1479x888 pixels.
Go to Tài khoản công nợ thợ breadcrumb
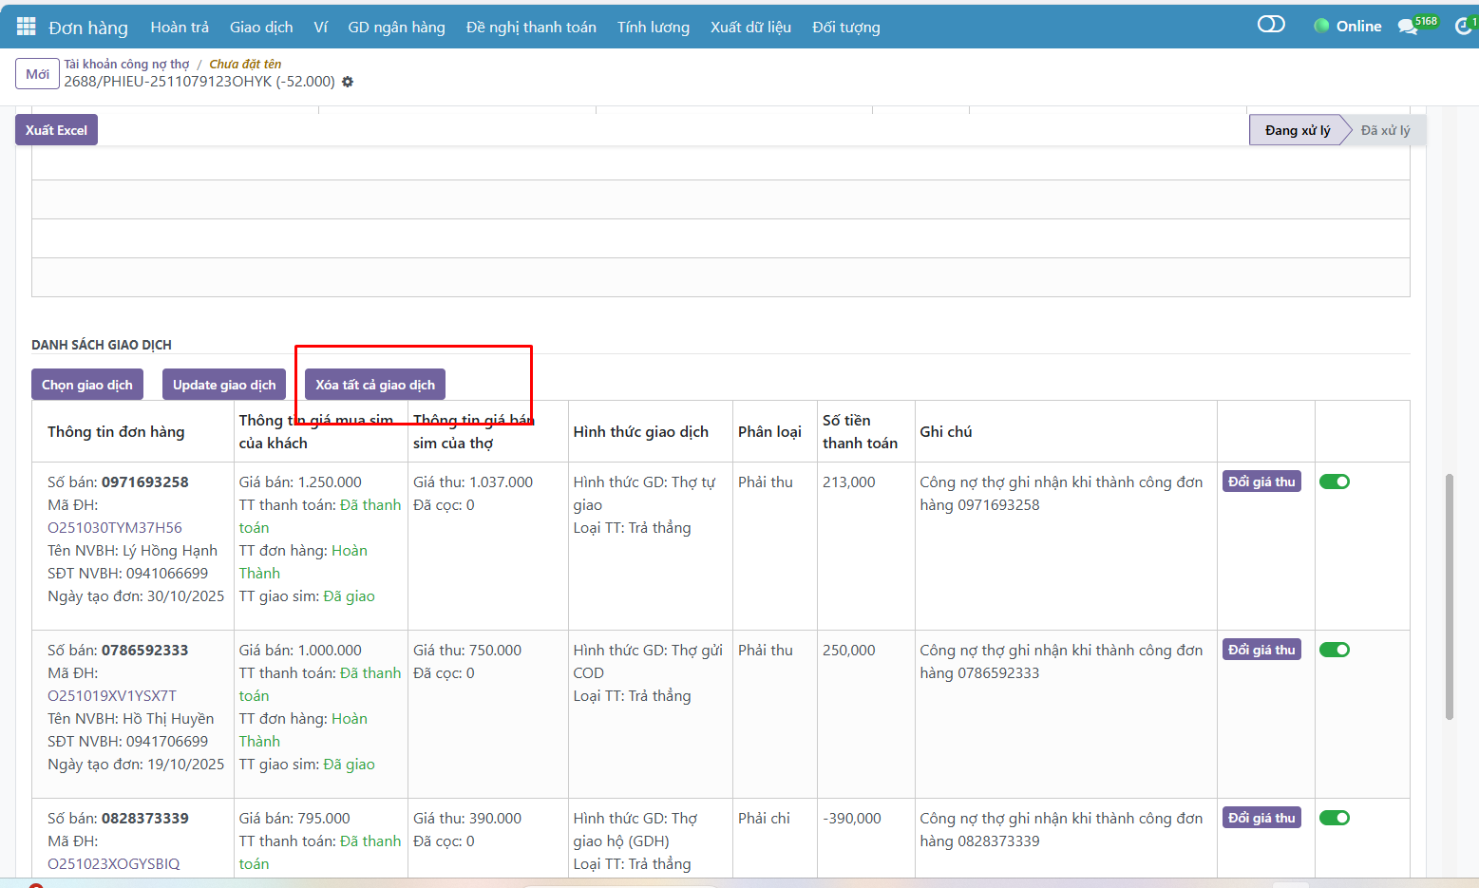point(126,64)
